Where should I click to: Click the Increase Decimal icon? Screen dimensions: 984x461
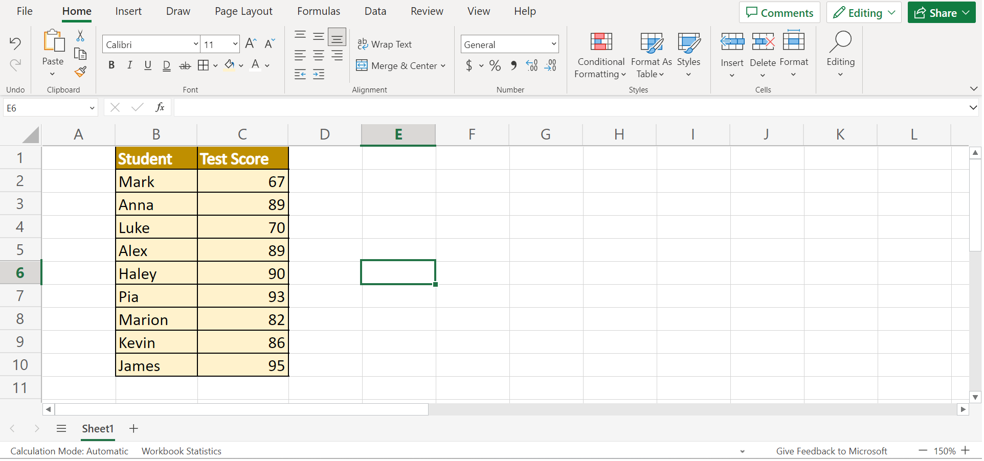tap(532, 65)
